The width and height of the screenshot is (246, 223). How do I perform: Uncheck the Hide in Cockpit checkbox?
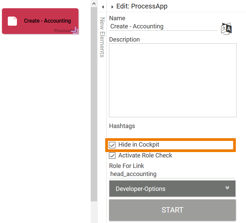point(112,145)
